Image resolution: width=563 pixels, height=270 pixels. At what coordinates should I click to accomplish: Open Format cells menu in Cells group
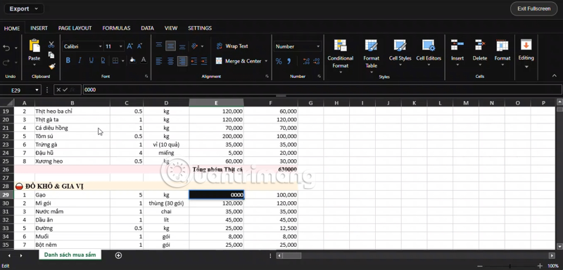[502, 53]
